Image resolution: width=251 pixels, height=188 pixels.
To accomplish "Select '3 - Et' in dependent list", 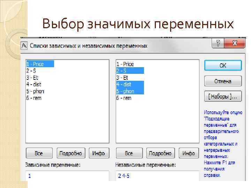I will point(32,78).
